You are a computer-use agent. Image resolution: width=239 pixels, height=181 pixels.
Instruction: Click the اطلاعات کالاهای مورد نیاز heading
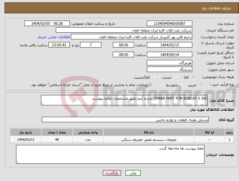click(212, 110)
